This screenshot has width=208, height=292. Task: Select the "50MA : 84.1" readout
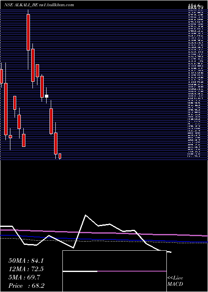pos(26,261)
